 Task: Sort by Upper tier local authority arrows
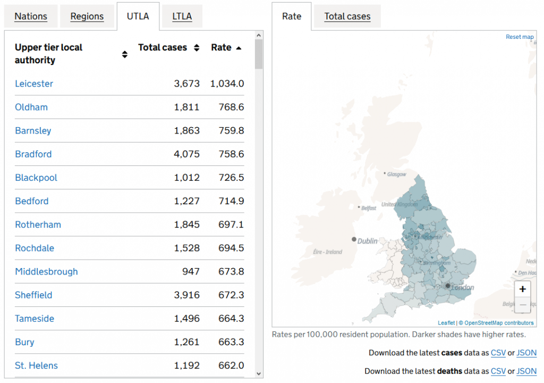[124, 54]
